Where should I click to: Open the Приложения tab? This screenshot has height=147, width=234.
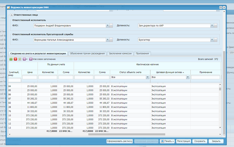pos(143,53)
